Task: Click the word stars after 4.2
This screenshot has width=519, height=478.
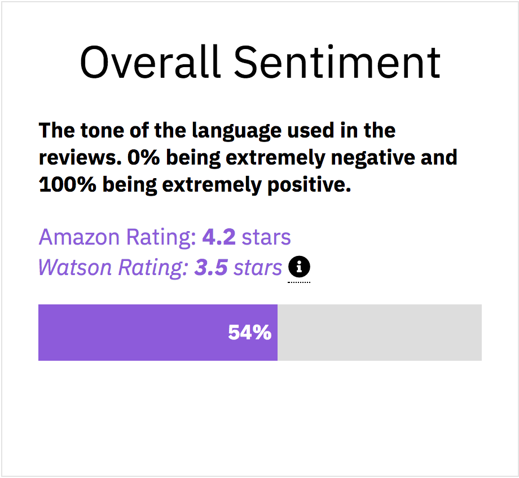Action: tap(266, 237)
